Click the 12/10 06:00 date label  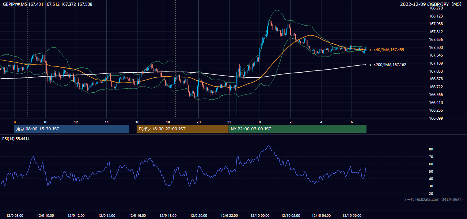(x=352, y=216)
